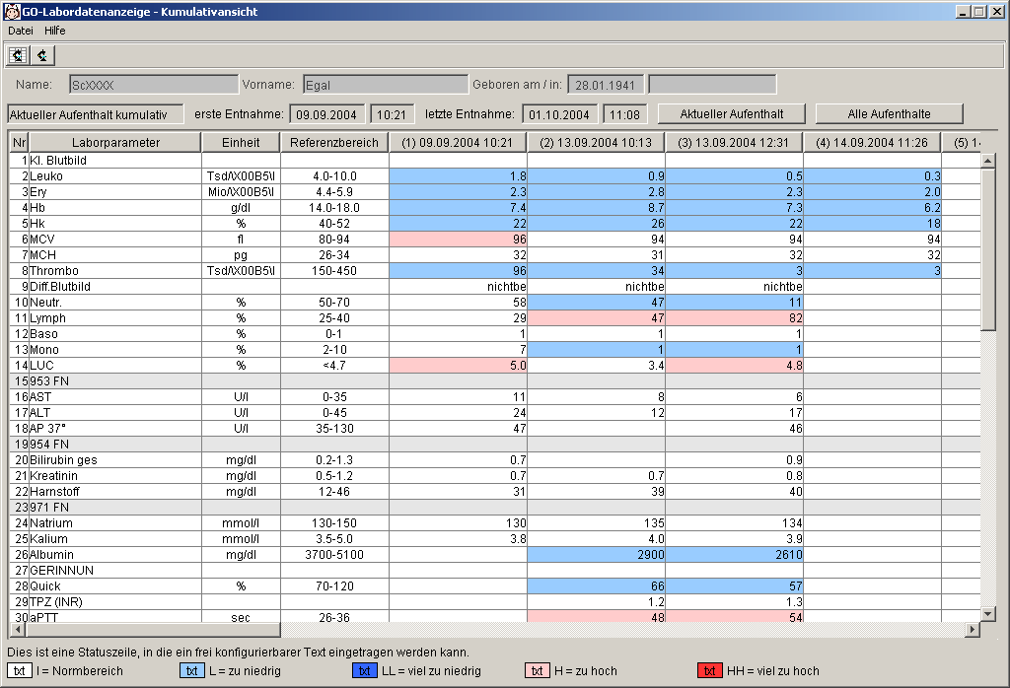Image resolution: width=1010 pixels, height=688 pixels.
Task: Click the Hb value 8.7 cell
Action: (x=597, y=207)
